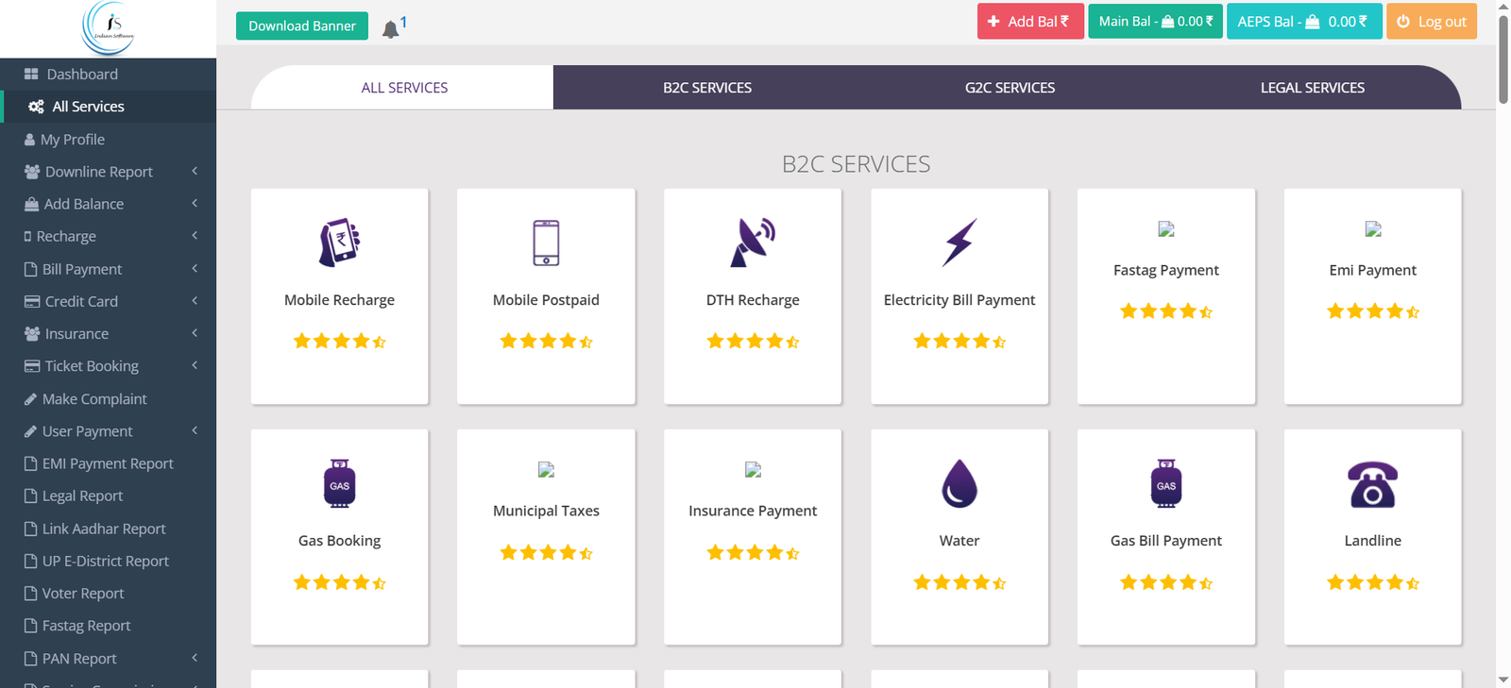Switch to the LEGAL SERVICES tab
The height and width of the screenshot is (688, 1511).
coord(1312,88)
